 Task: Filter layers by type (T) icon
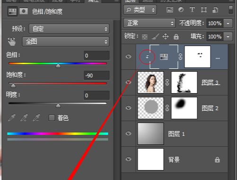(x=192, y=9)
